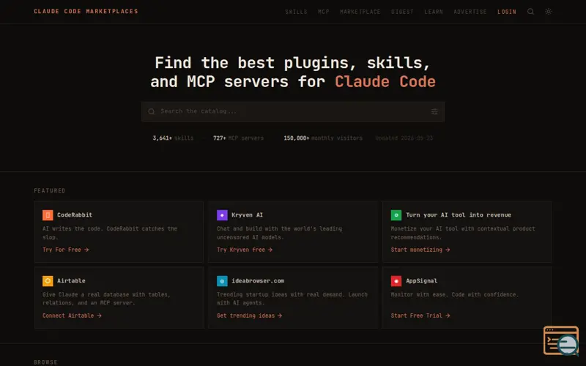Click Connect Airtable link

[x=72, y=315]
